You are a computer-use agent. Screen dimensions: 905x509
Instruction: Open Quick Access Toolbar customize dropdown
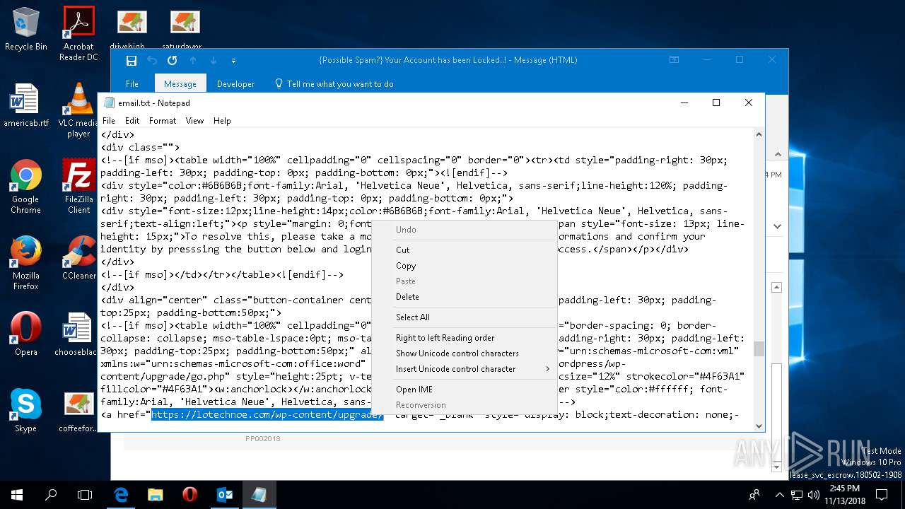pos(233,61)
